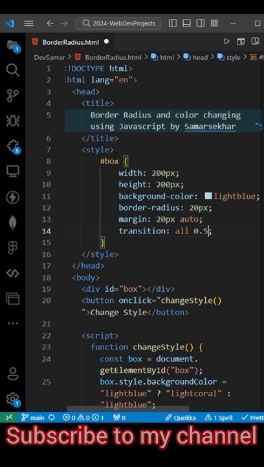
Task: Toggle primary side bar layout icon
Action: (173, 23)
